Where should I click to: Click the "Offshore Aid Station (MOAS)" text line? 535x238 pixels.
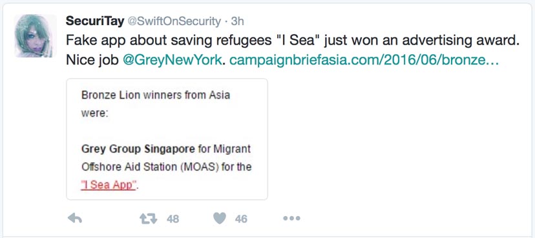(150, 167)
